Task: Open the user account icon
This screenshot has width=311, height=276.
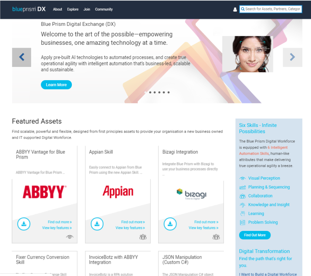Action: 235,9
